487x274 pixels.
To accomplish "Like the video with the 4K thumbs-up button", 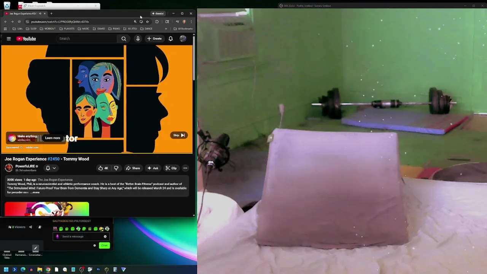I will point(103,168).
